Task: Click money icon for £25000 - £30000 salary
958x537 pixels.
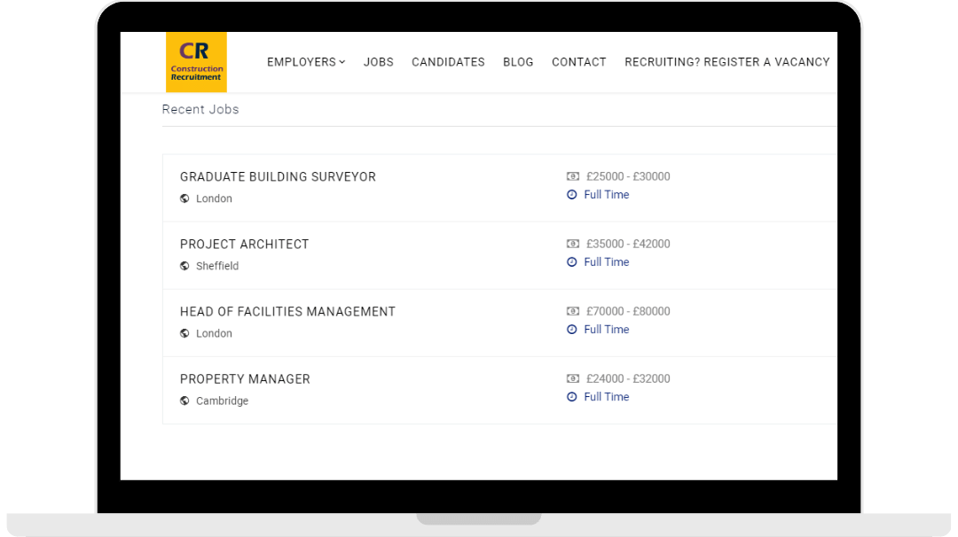Action: click(572, 176)
